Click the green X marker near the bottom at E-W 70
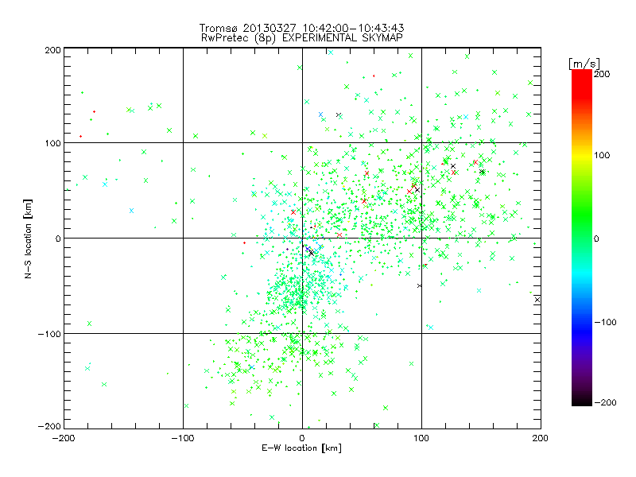The image size is (636, 477). (386, 408)
